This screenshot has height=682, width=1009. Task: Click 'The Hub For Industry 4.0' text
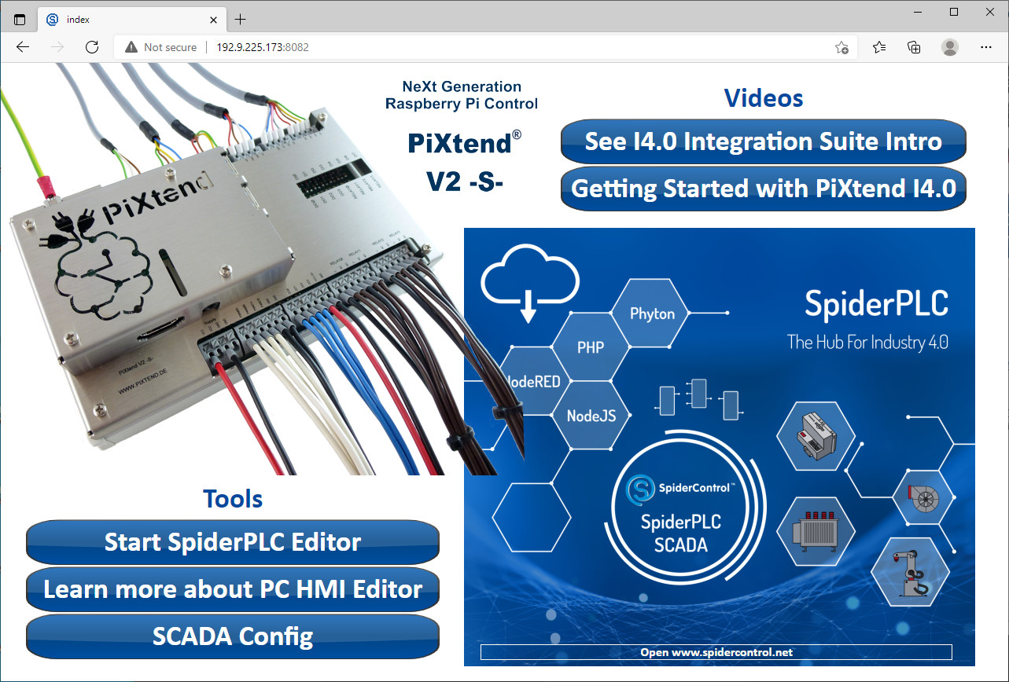tap(867, 343)
